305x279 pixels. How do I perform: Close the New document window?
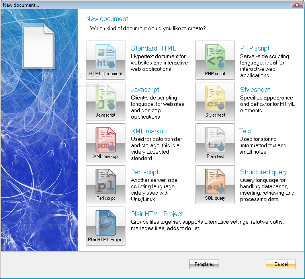point(297,5)
